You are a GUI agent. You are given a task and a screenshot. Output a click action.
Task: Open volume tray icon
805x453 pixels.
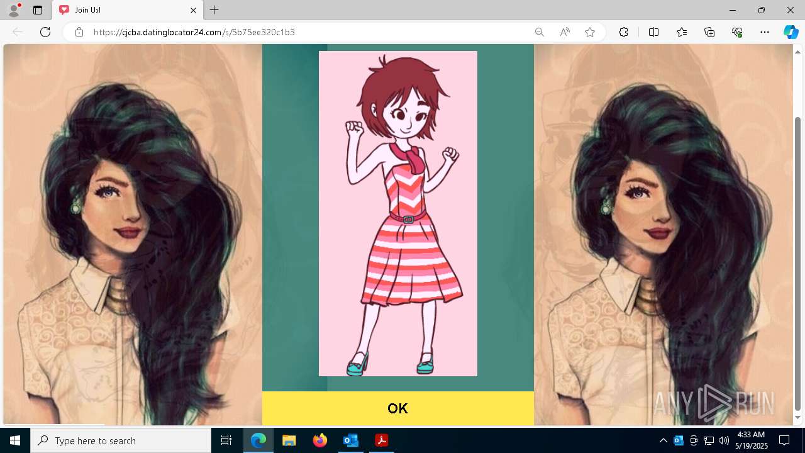724,440
